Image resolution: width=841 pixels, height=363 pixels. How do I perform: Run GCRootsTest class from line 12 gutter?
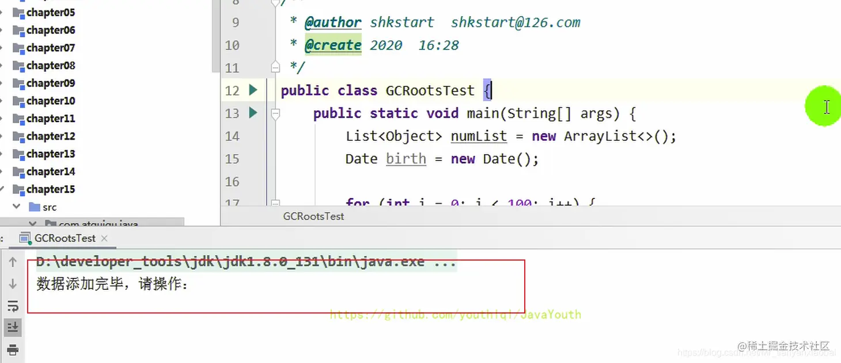coord(253,90)
